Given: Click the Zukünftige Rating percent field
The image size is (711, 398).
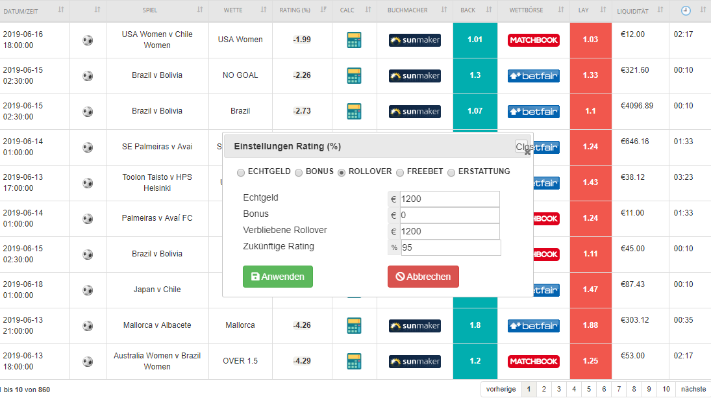Looking at the screenshot, I should pyautogui.click(x=451, y=248).
